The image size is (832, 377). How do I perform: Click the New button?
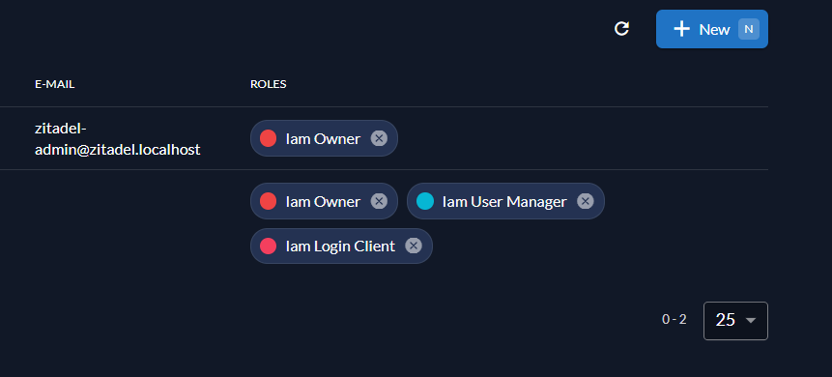(712, 29)
